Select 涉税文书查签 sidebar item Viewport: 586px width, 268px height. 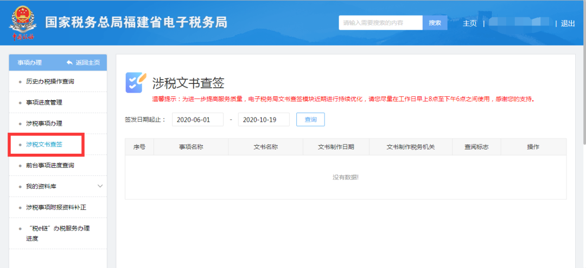tap(44, 145)
